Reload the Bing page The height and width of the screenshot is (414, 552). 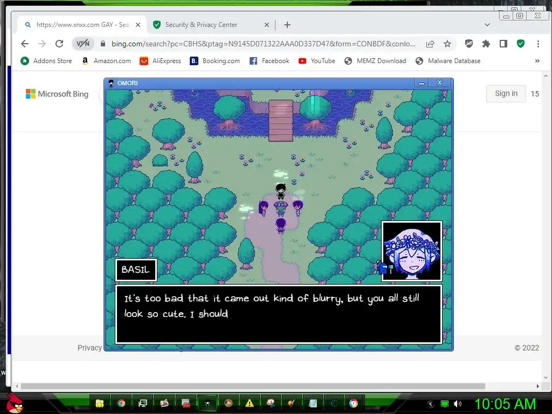[x=59, y=44]
